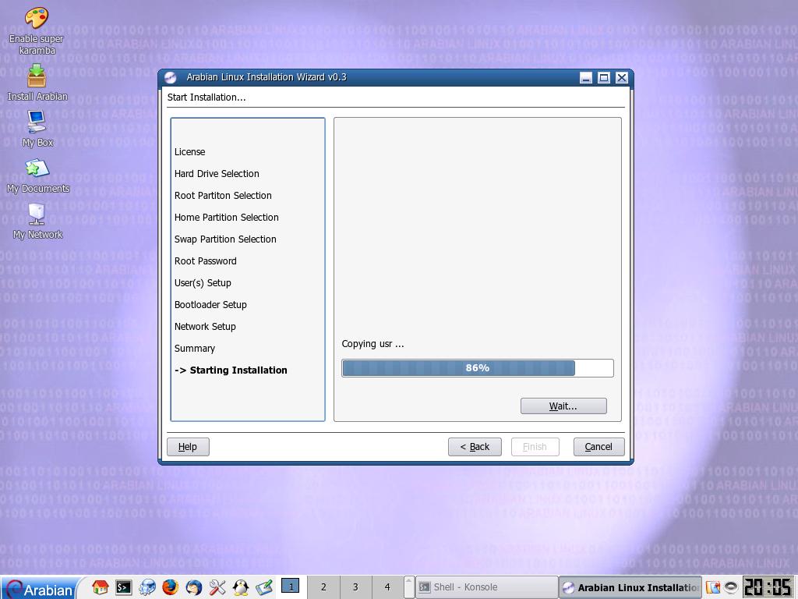798x599 pixels.
Task: Select User(s) Setup step
Action: (203, 283)
